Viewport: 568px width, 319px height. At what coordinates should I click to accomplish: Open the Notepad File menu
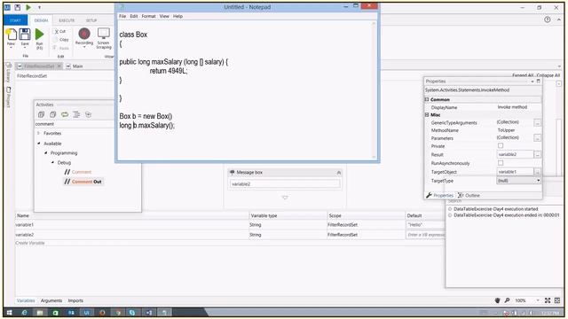[x=122, y=16]
